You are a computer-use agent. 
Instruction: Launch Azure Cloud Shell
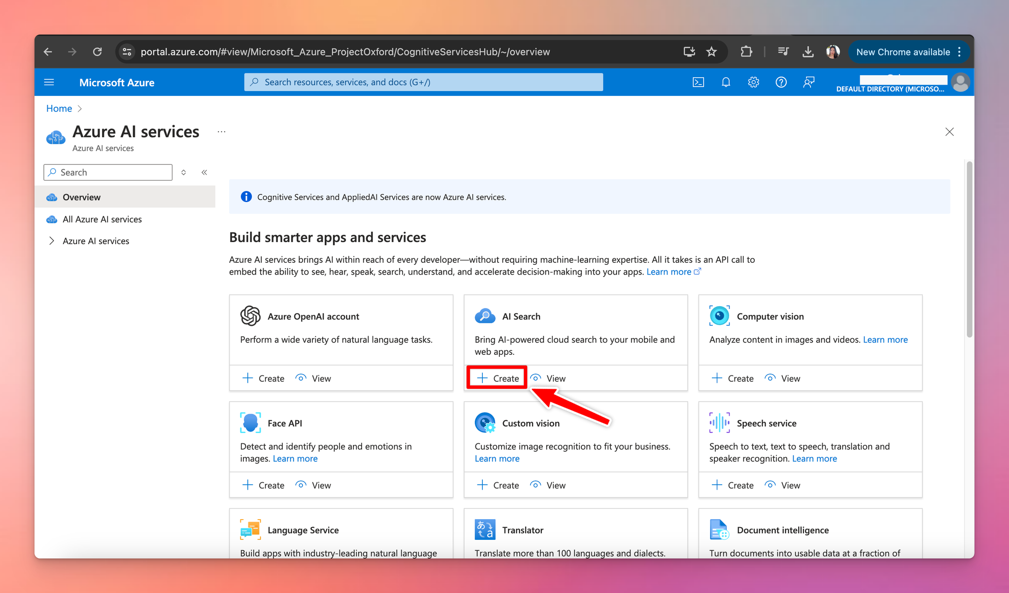pos(698,82)
